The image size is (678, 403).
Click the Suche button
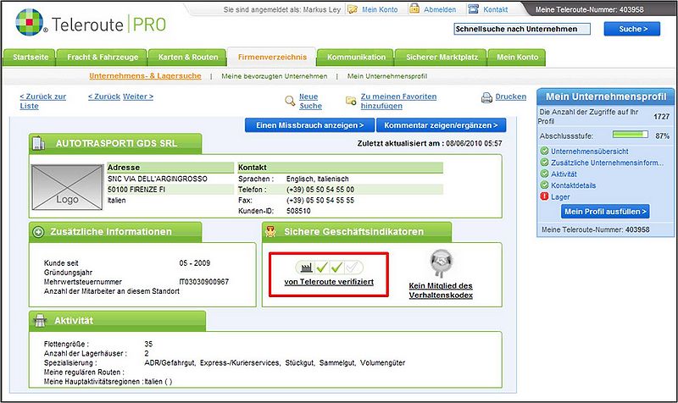coord(632,29)
